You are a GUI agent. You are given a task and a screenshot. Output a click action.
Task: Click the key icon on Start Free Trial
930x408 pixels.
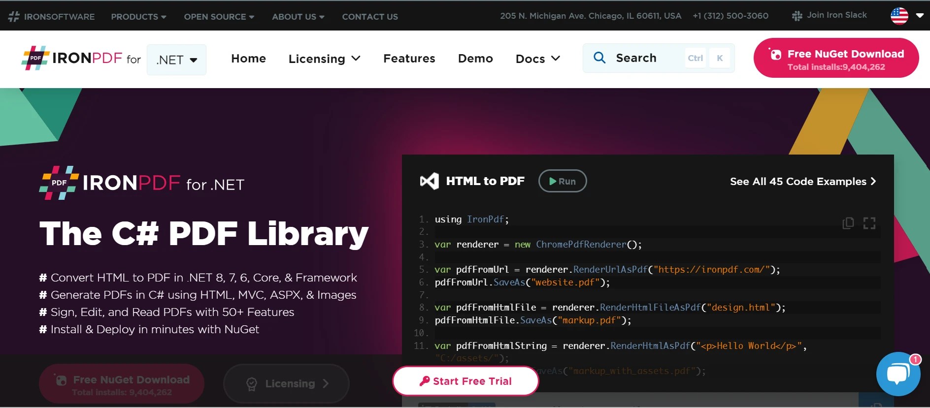point(425,381)
